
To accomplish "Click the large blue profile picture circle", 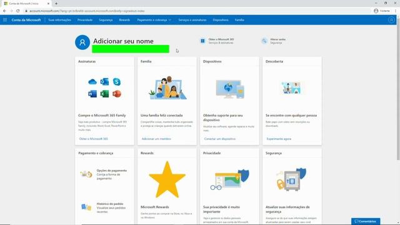I will [82, 42].
